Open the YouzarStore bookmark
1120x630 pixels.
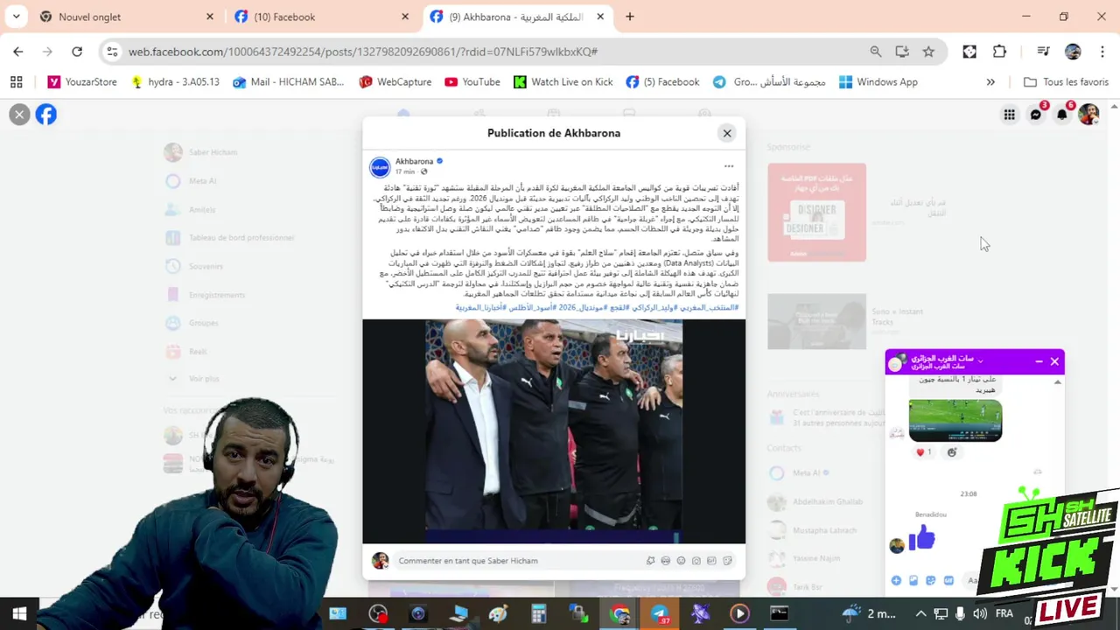tap(82, 82)
